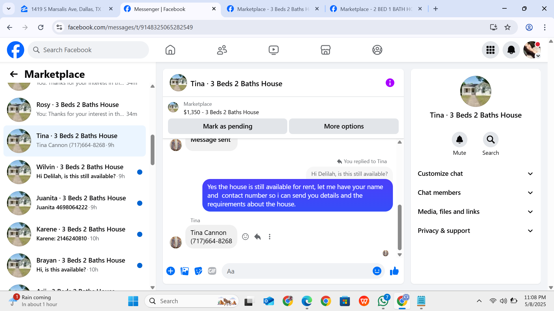Open the Video (Watch) icon
This screenshot has height=311, width=554.
pos(274,50)
